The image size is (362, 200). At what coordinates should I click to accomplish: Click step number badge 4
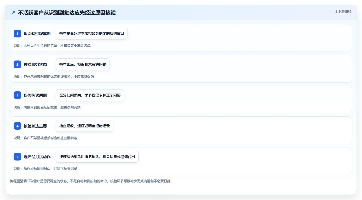point(17,126)
